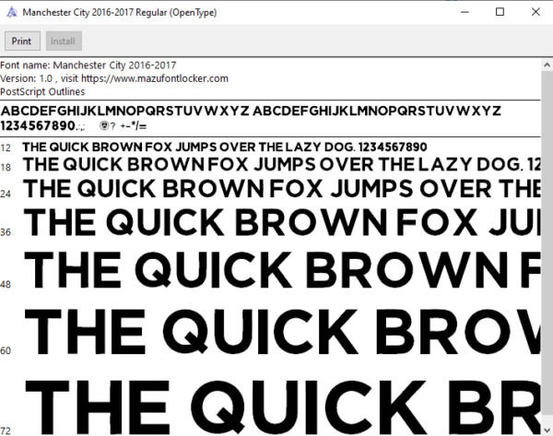This screenshot has height=436, width=553.
Task: Click the 'PostScript Outlines' text
Action: [x=42, y=91]
